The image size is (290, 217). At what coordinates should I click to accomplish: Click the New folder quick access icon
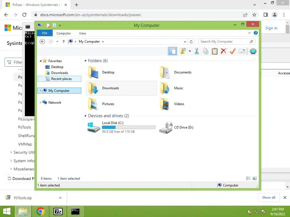[x=54, y=25]
